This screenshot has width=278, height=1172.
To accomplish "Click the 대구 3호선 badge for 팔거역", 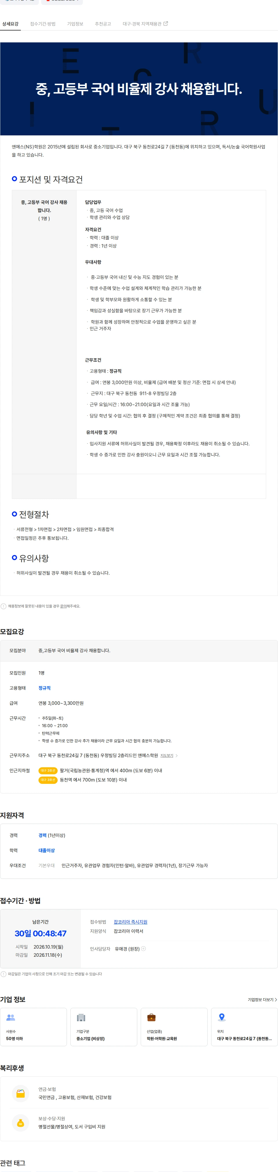I will click(x=47, y=771).
